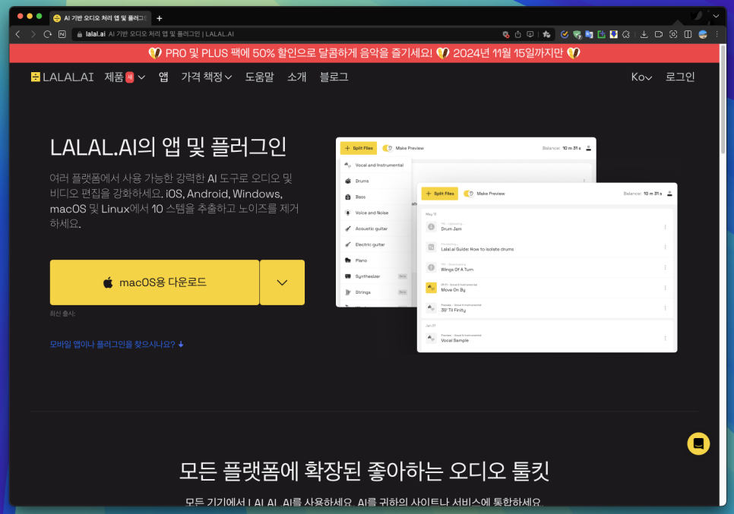Viewport: 734px width, 514px height.
Task: Open the 소개 about page
Action: (x=297, y=77)
